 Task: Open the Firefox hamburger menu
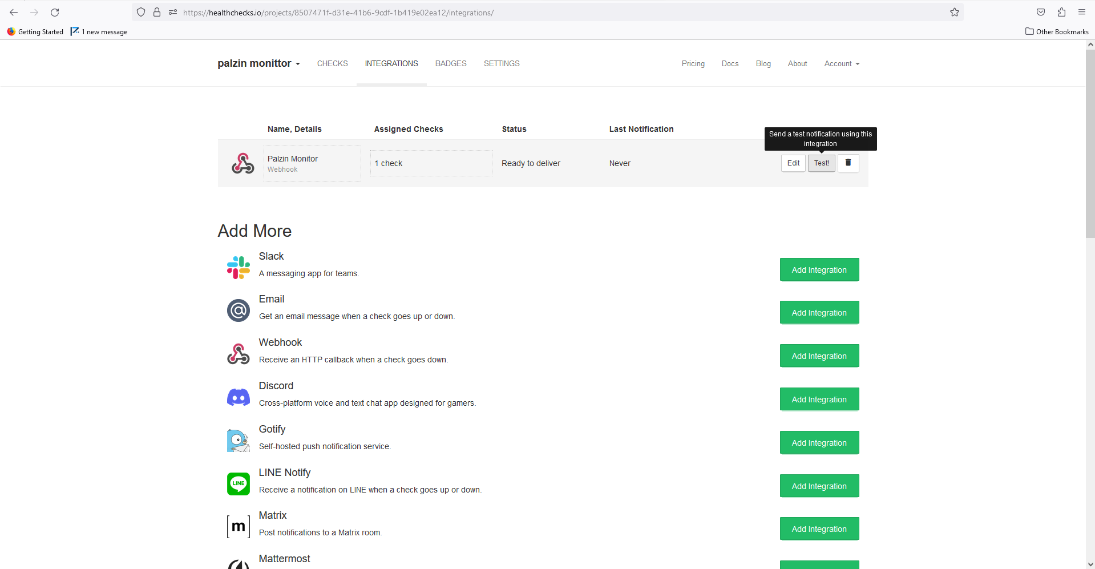tap(1082, 12)
